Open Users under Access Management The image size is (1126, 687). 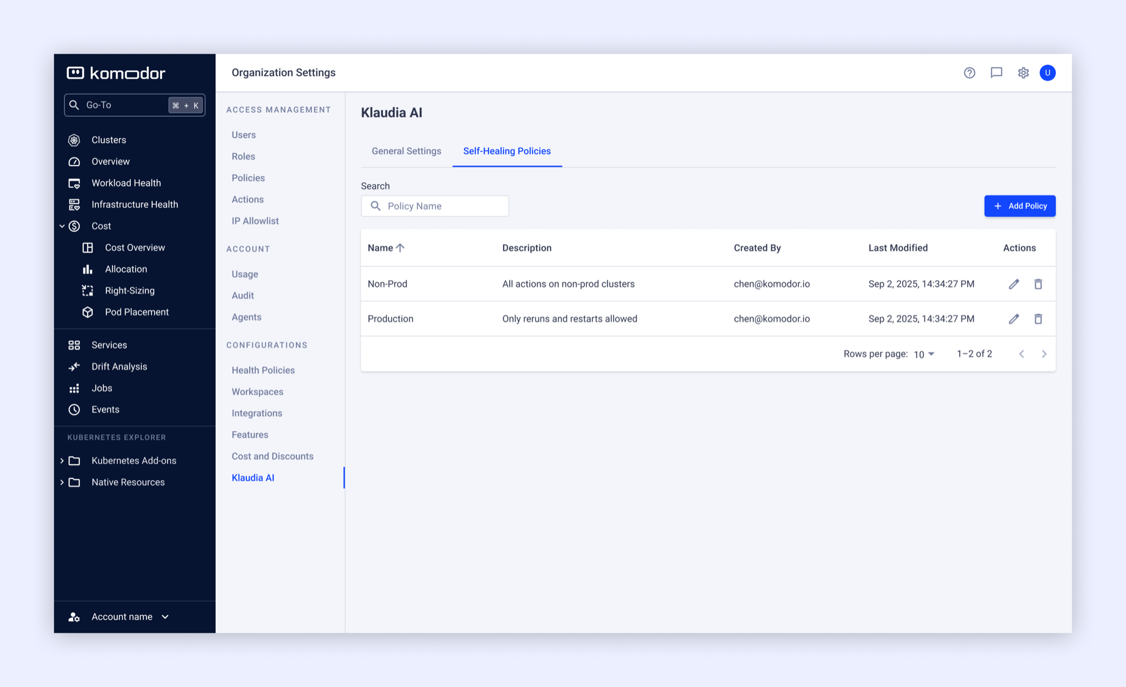(x=244, y=135)
